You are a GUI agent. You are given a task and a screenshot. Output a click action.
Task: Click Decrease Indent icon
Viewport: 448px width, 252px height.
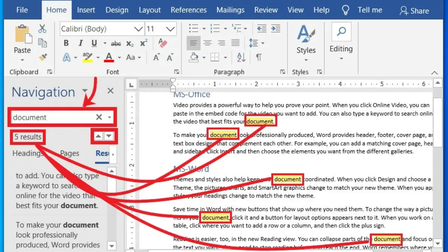pos(262,28)
